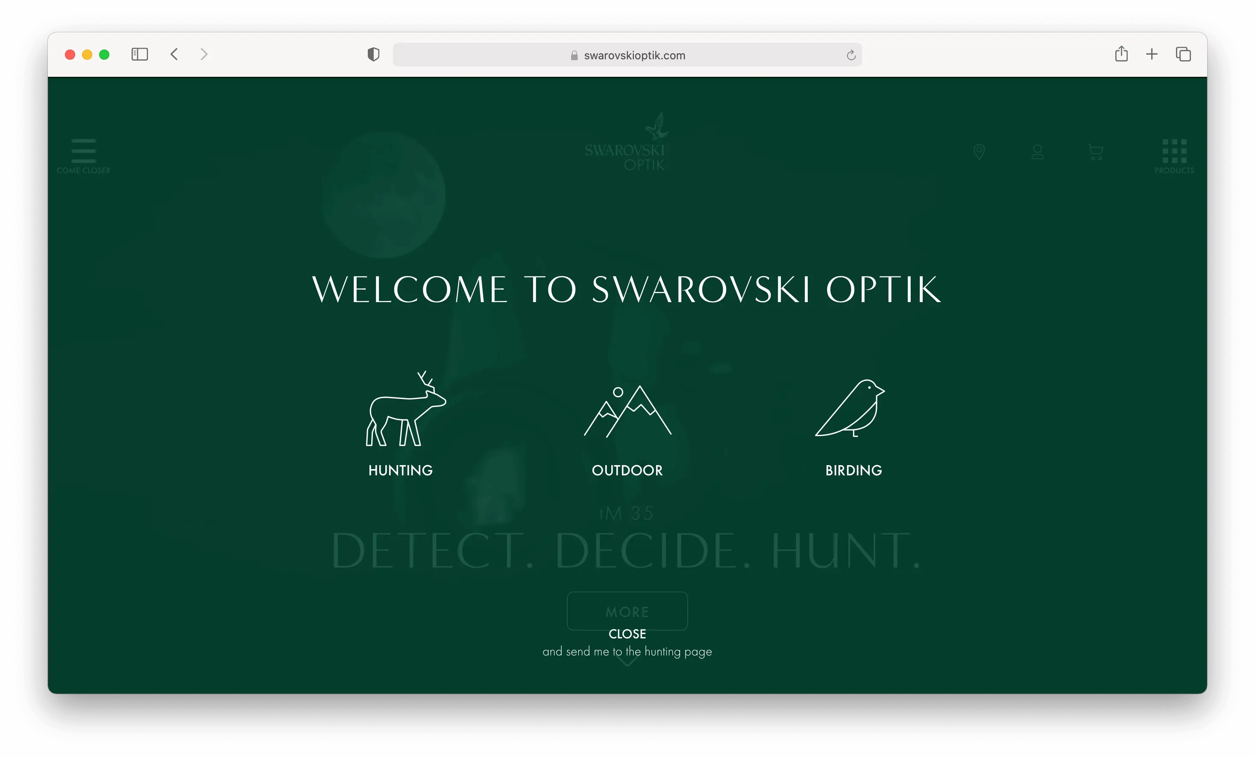Go back with Safari back arrow

pos(174,55)
